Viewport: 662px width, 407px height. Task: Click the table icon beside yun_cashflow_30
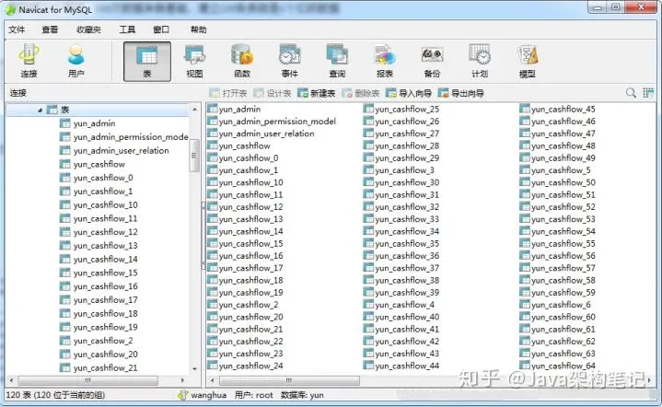(368, 182)
